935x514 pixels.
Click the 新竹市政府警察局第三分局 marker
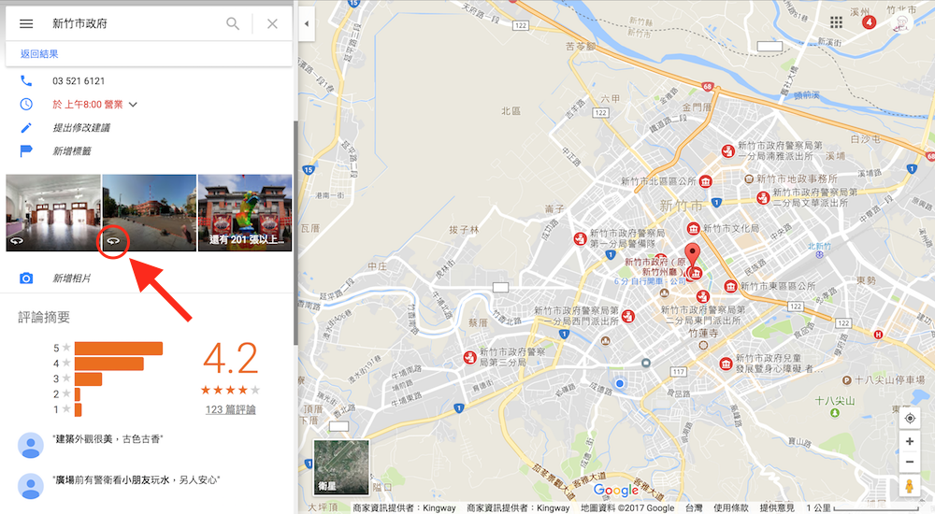coord(470,358)
